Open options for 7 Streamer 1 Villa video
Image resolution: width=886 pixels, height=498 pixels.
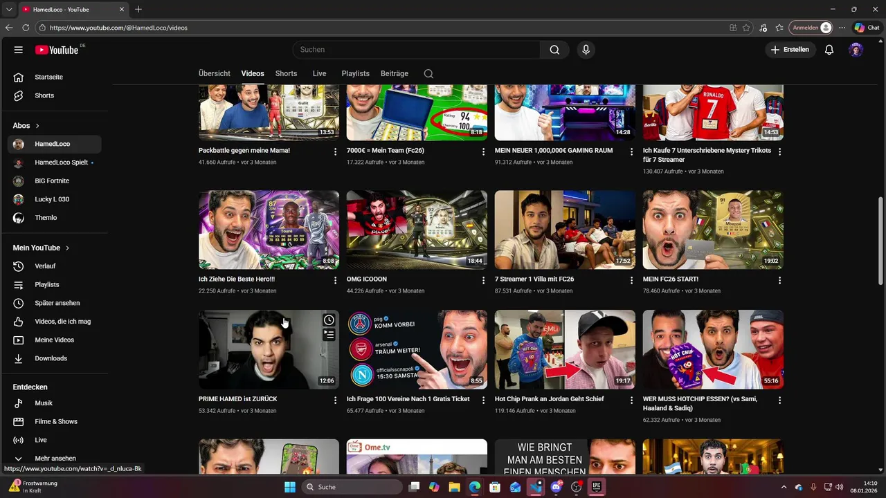[631, 280]
